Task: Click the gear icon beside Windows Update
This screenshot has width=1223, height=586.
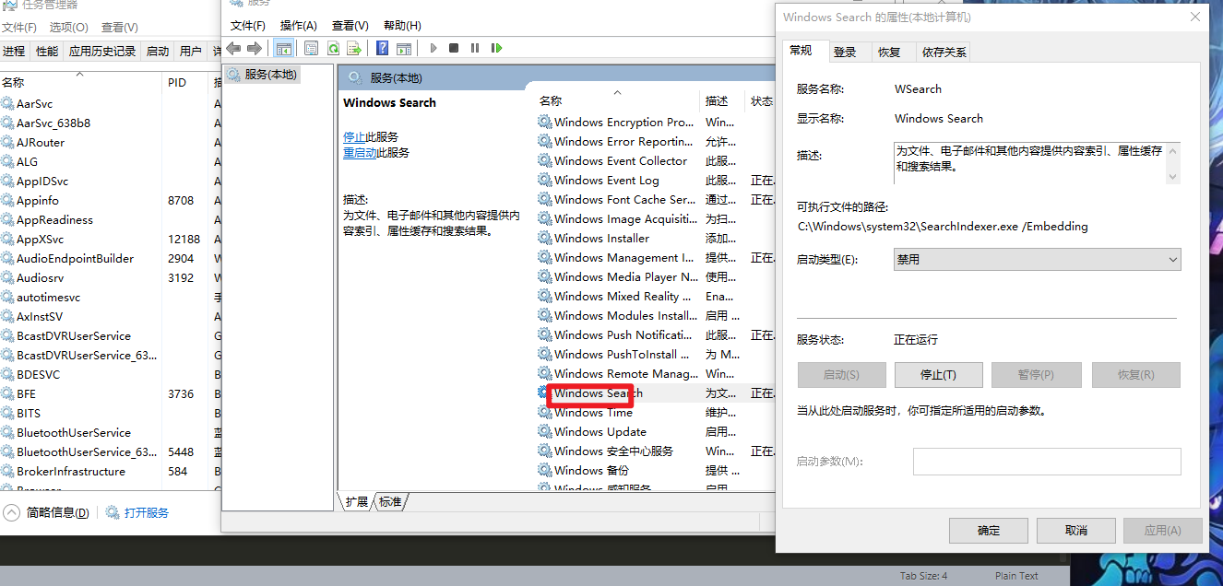Action: click(545, 432)
